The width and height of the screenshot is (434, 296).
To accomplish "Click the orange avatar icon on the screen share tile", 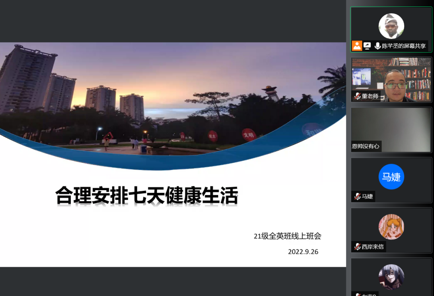I will [x=357, y=46].
